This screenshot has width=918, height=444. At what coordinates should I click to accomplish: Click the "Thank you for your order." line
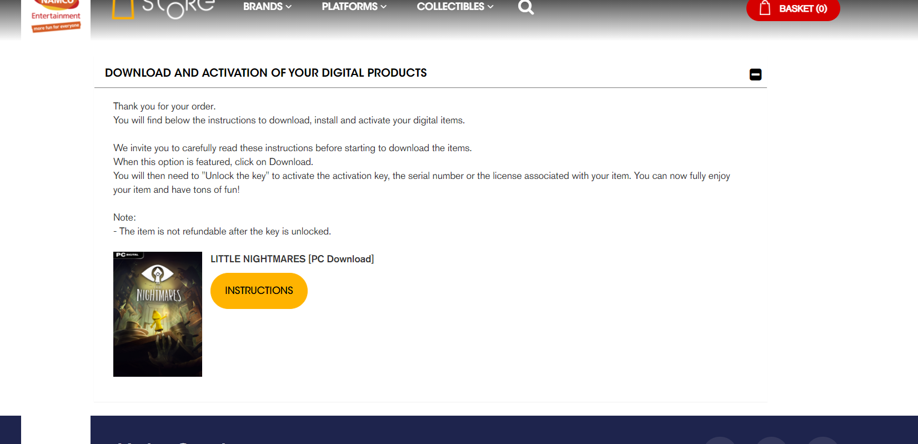(164, 106)
